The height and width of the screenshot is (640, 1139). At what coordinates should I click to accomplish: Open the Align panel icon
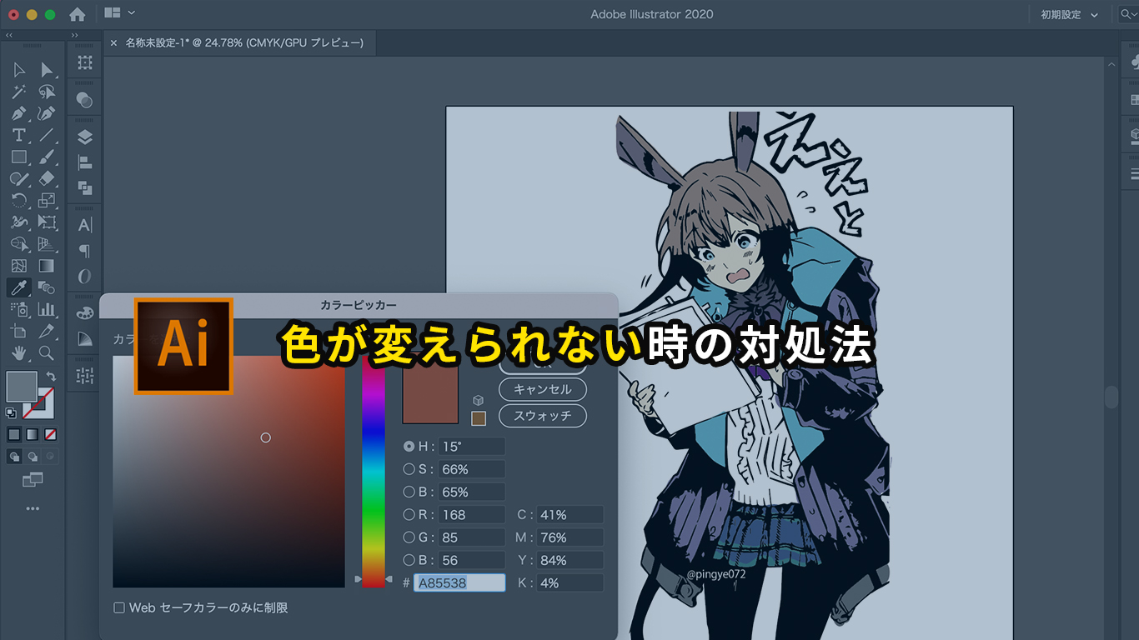[84, 162]
